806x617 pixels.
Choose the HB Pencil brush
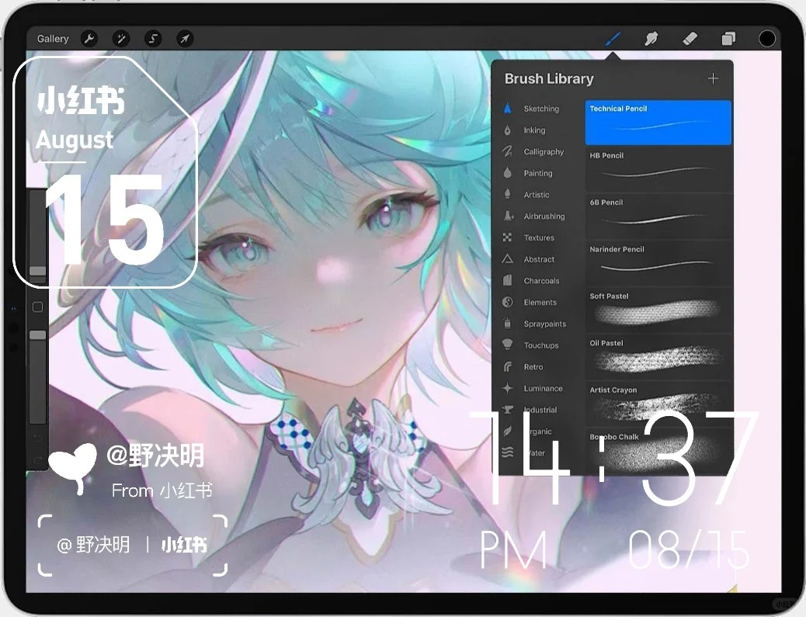click(658, 169)
